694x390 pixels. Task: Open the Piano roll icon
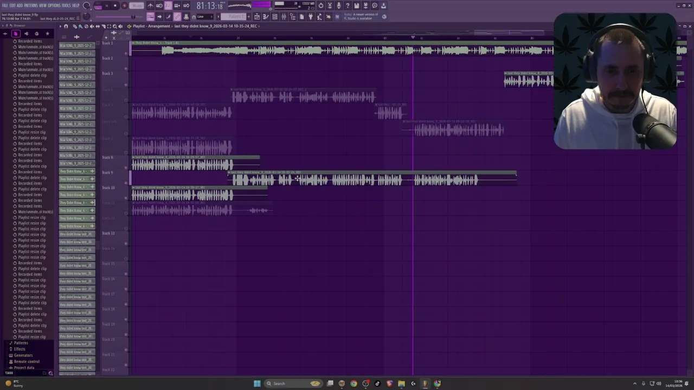coord(266,17)
